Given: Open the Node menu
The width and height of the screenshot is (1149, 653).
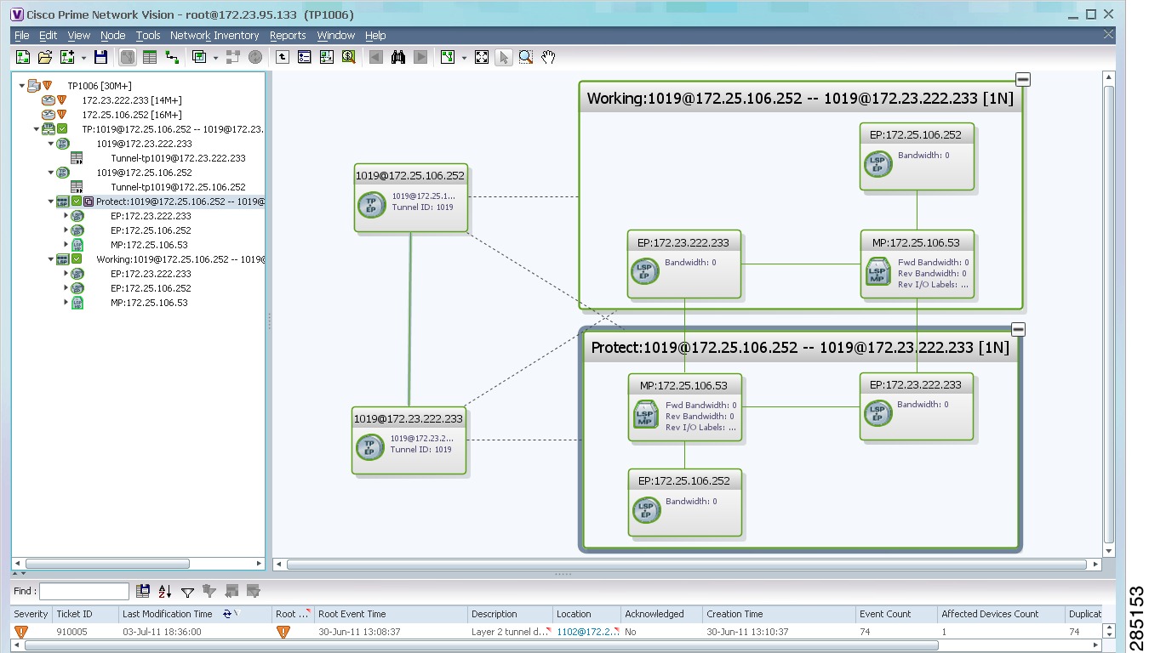Looking at the screenshot, I should (x=113, y=36).
